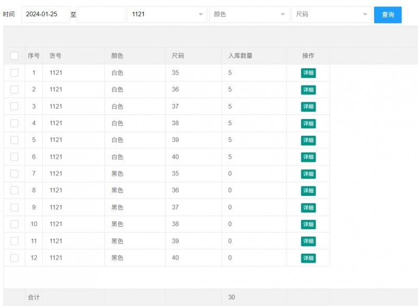Click the empty end date field
Screen dimensions: 418x306
pyautogui.click(x=101, y=15)
